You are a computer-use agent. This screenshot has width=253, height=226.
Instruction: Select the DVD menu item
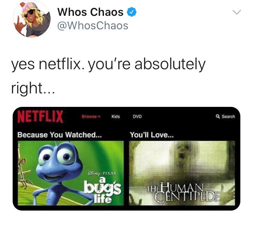pos(137,116)
